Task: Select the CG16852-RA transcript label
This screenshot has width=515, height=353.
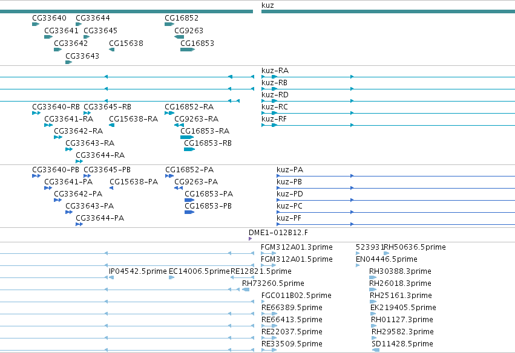Action: (x=189, y=107)
